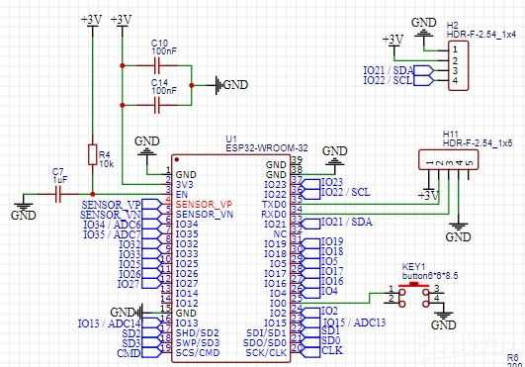Select the SHD/SD2 pin name in U1
Screen dimensions: 525x367
(198, 332)
